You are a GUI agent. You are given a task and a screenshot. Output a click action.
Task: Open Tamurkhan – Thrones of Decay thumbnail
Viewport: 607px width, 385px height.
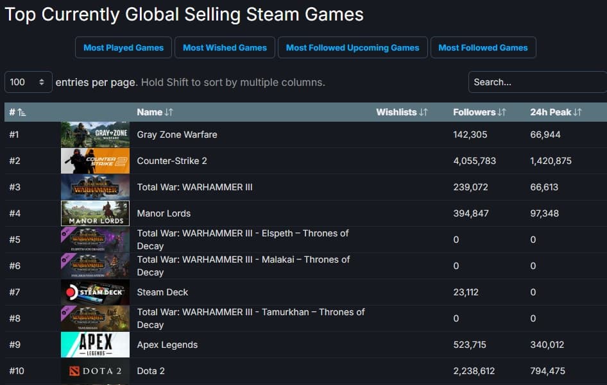[x=95, y=318]
